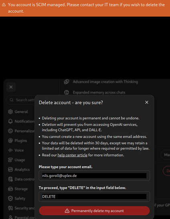Open Voice settings tab

[16, 150]
